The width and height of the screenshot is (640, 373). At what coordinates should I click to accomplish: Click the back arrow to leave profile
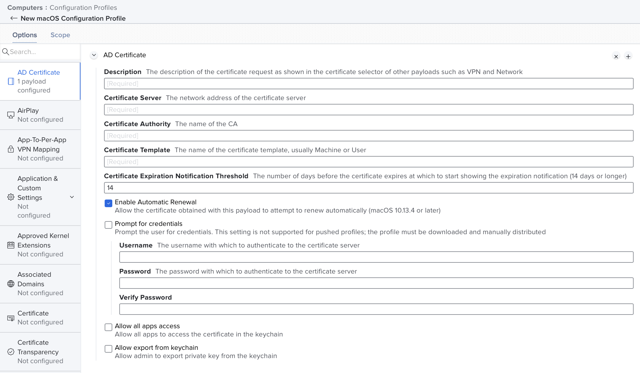coord(13,18)
